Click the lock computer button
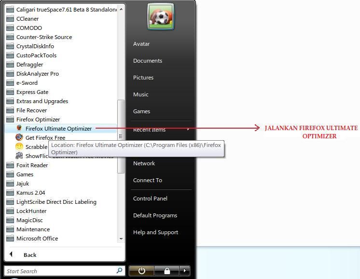360x279 pixels. tap(167, 271)
